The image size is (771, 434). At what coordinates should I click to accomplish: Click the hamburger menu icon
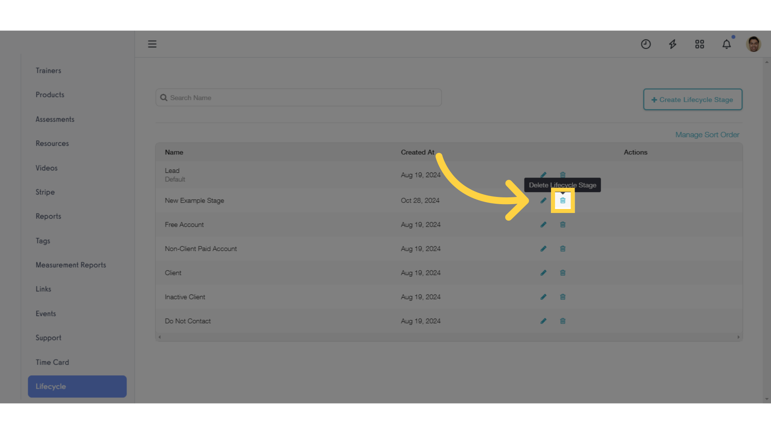click(152, 44)
